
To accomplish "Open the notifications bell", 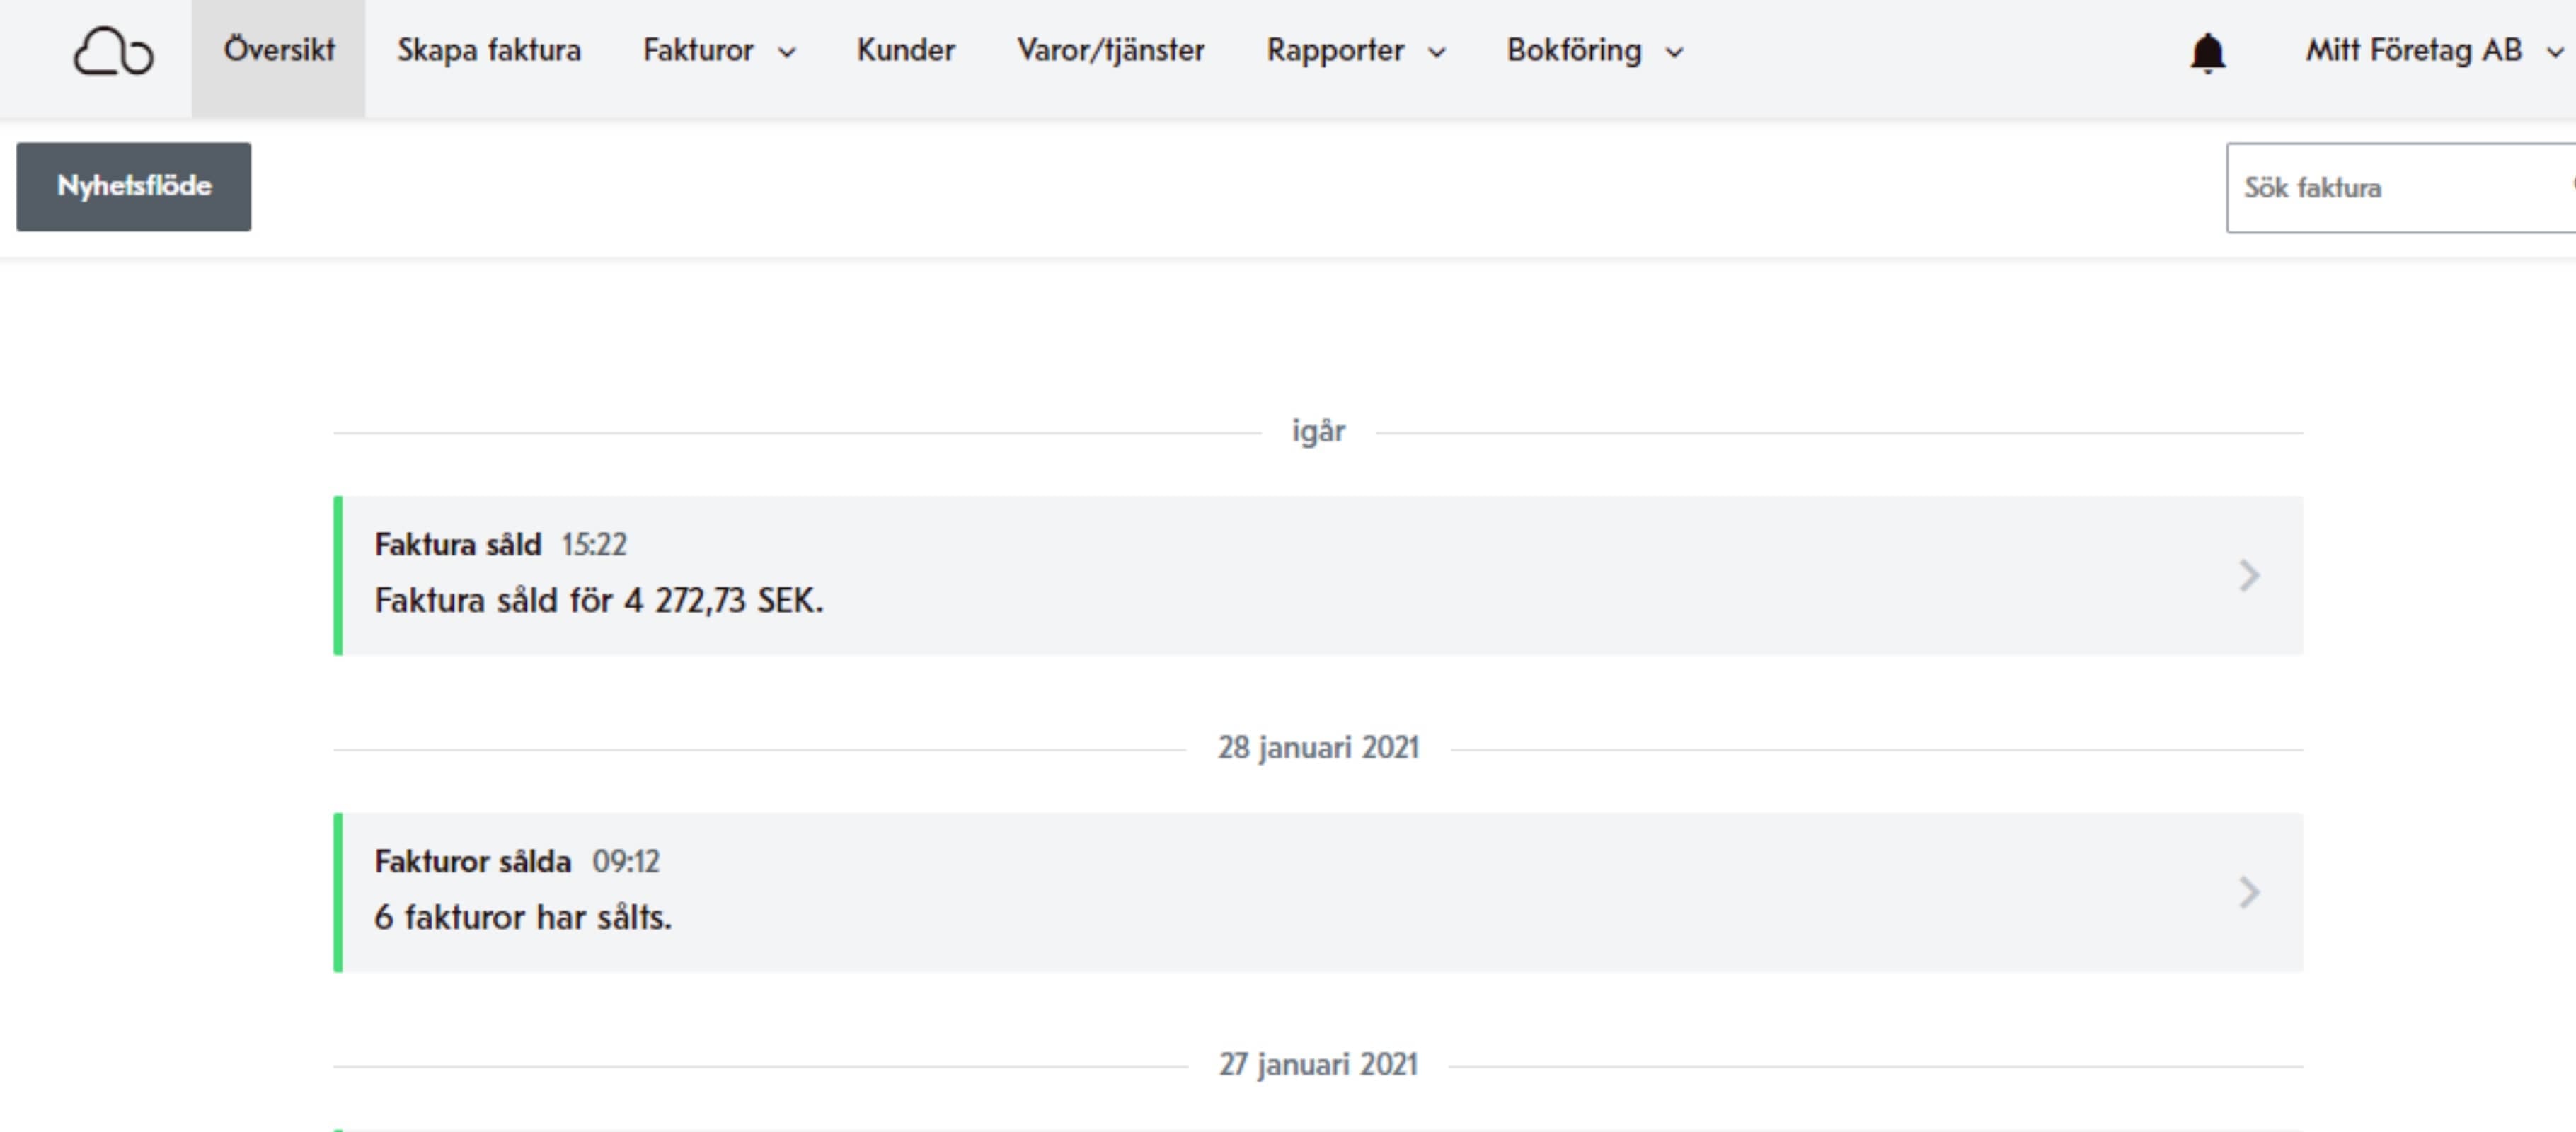I will 2207,52.
